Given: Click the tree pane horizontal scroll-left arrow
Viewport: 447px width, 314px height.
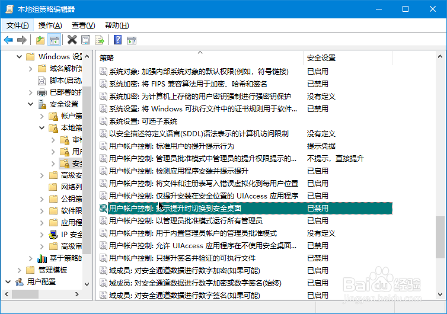Looking at the screenshot, I should click(x=7, y=294).
